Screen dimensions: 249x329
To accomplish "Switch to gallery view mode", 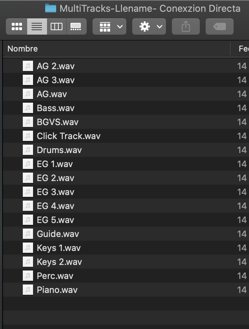I will pos(76,26).
